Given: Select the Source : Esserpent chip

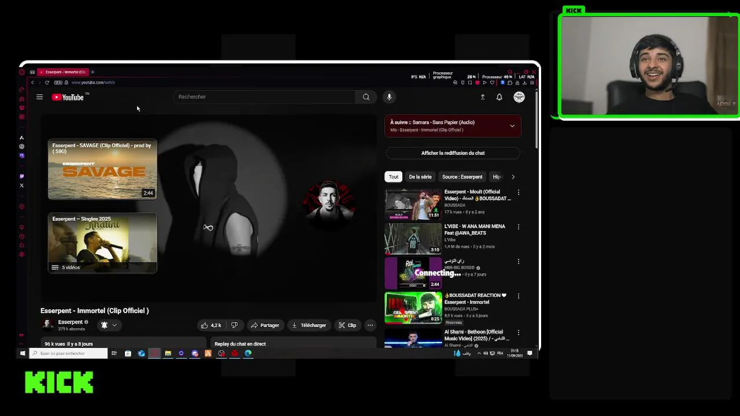Looking at the screenshot, I should [462, 177].
